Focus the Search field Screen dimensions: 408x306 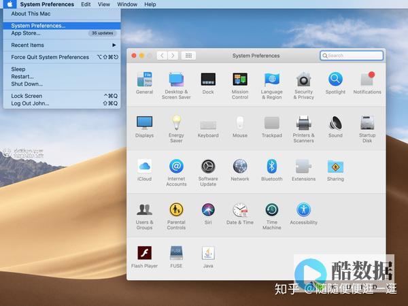[x=352, y=56]
